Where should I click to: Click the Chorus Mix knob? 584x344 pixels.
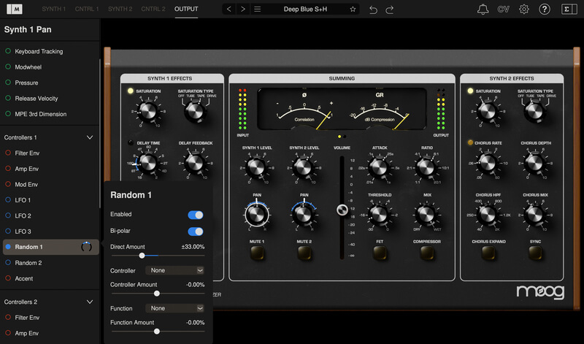(535, 215)
